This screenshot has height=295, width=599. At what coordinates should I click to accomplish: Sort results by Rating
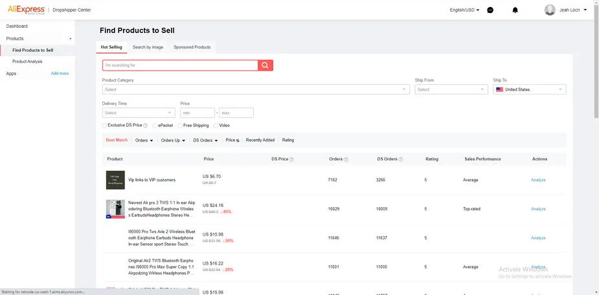tap(288, 140)
